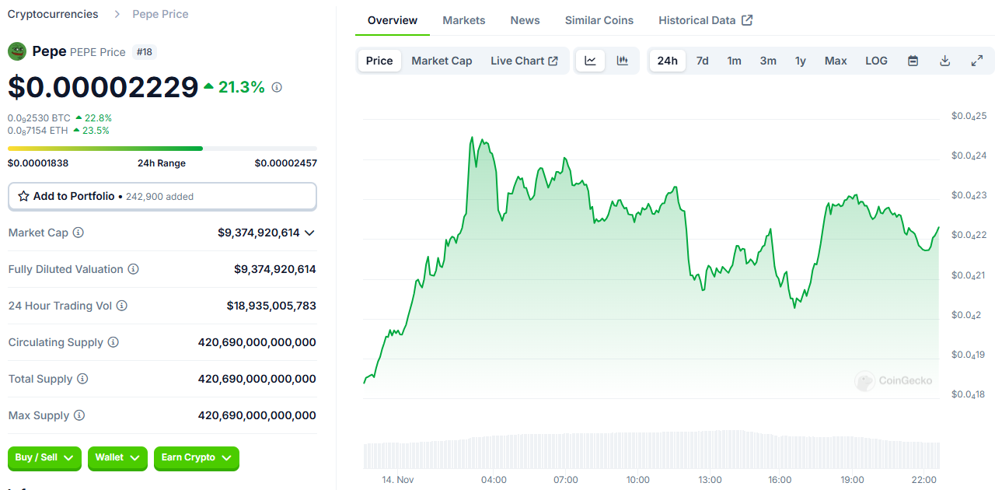Click the 14. Nov axis label
The width and height of the screenshot is (995, 490).
tap(397, 480)
